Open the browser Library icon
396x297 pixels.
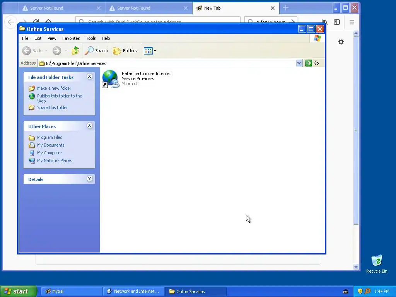324,22
